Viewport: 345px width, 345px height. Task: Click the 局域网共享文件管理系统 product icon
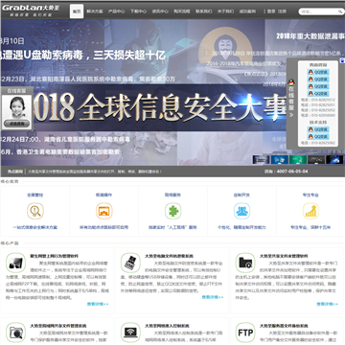(15, 333)
